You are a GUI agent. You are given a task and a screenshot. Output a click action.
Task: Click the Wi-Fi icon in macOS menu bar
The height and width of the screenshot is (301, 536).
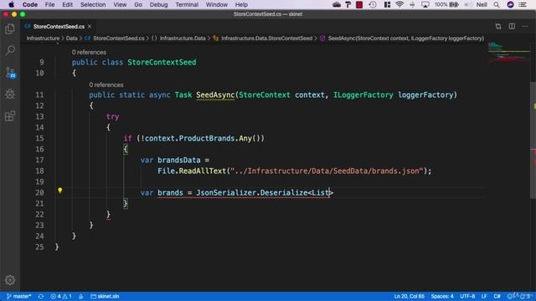(x=399, y=4)
